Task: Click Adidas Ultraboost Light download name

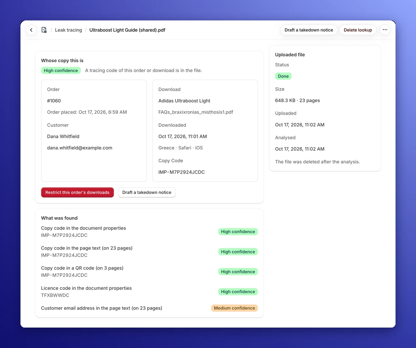Action: pos(184,101)
